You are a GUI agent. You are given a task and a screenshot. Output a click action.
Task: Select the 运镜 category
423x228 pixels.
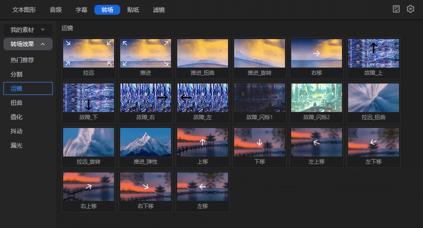pyautogui.click(x=28, y=88)
